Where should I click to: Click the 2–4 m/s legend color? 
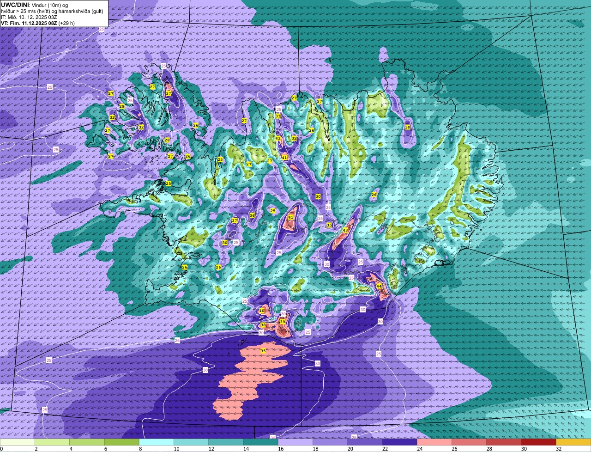point(52,442)
